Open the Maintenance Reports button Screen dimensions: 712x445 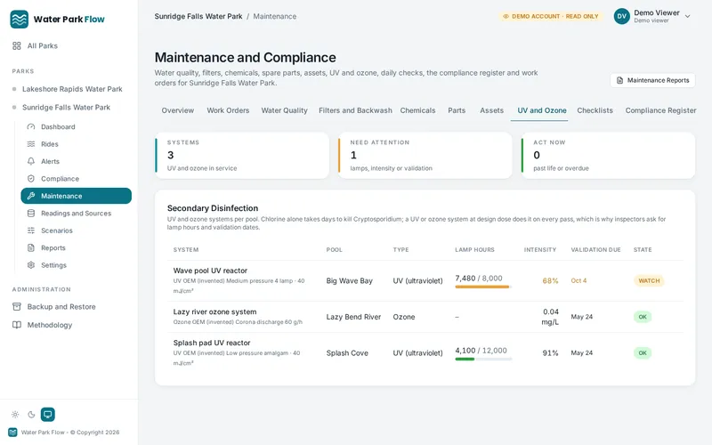[x=652, y=80]
